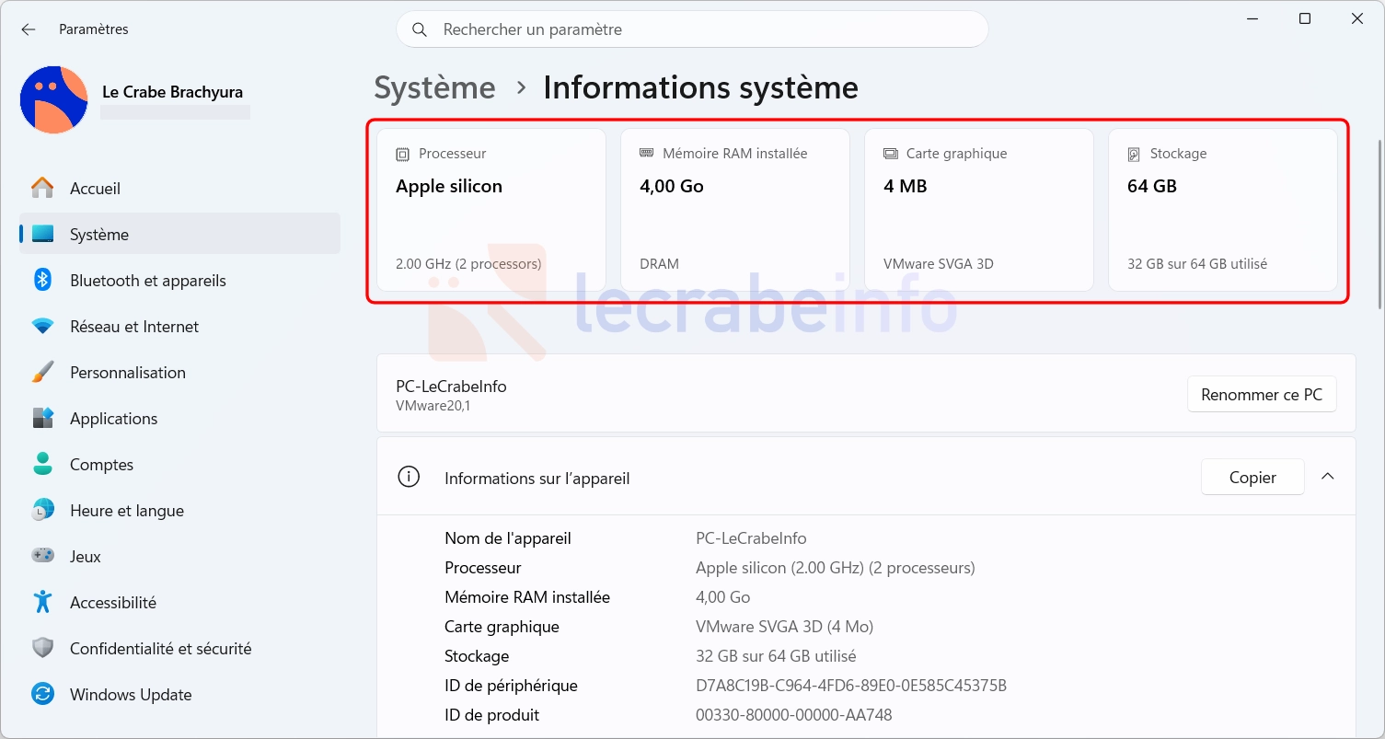
Task: Click the Accessibilité person icon
Action: (42, 603)
